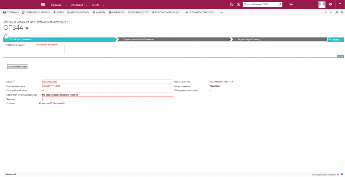Select the Оприходование На Отделении stage
345x177 pixels.
tap(139, 39)
